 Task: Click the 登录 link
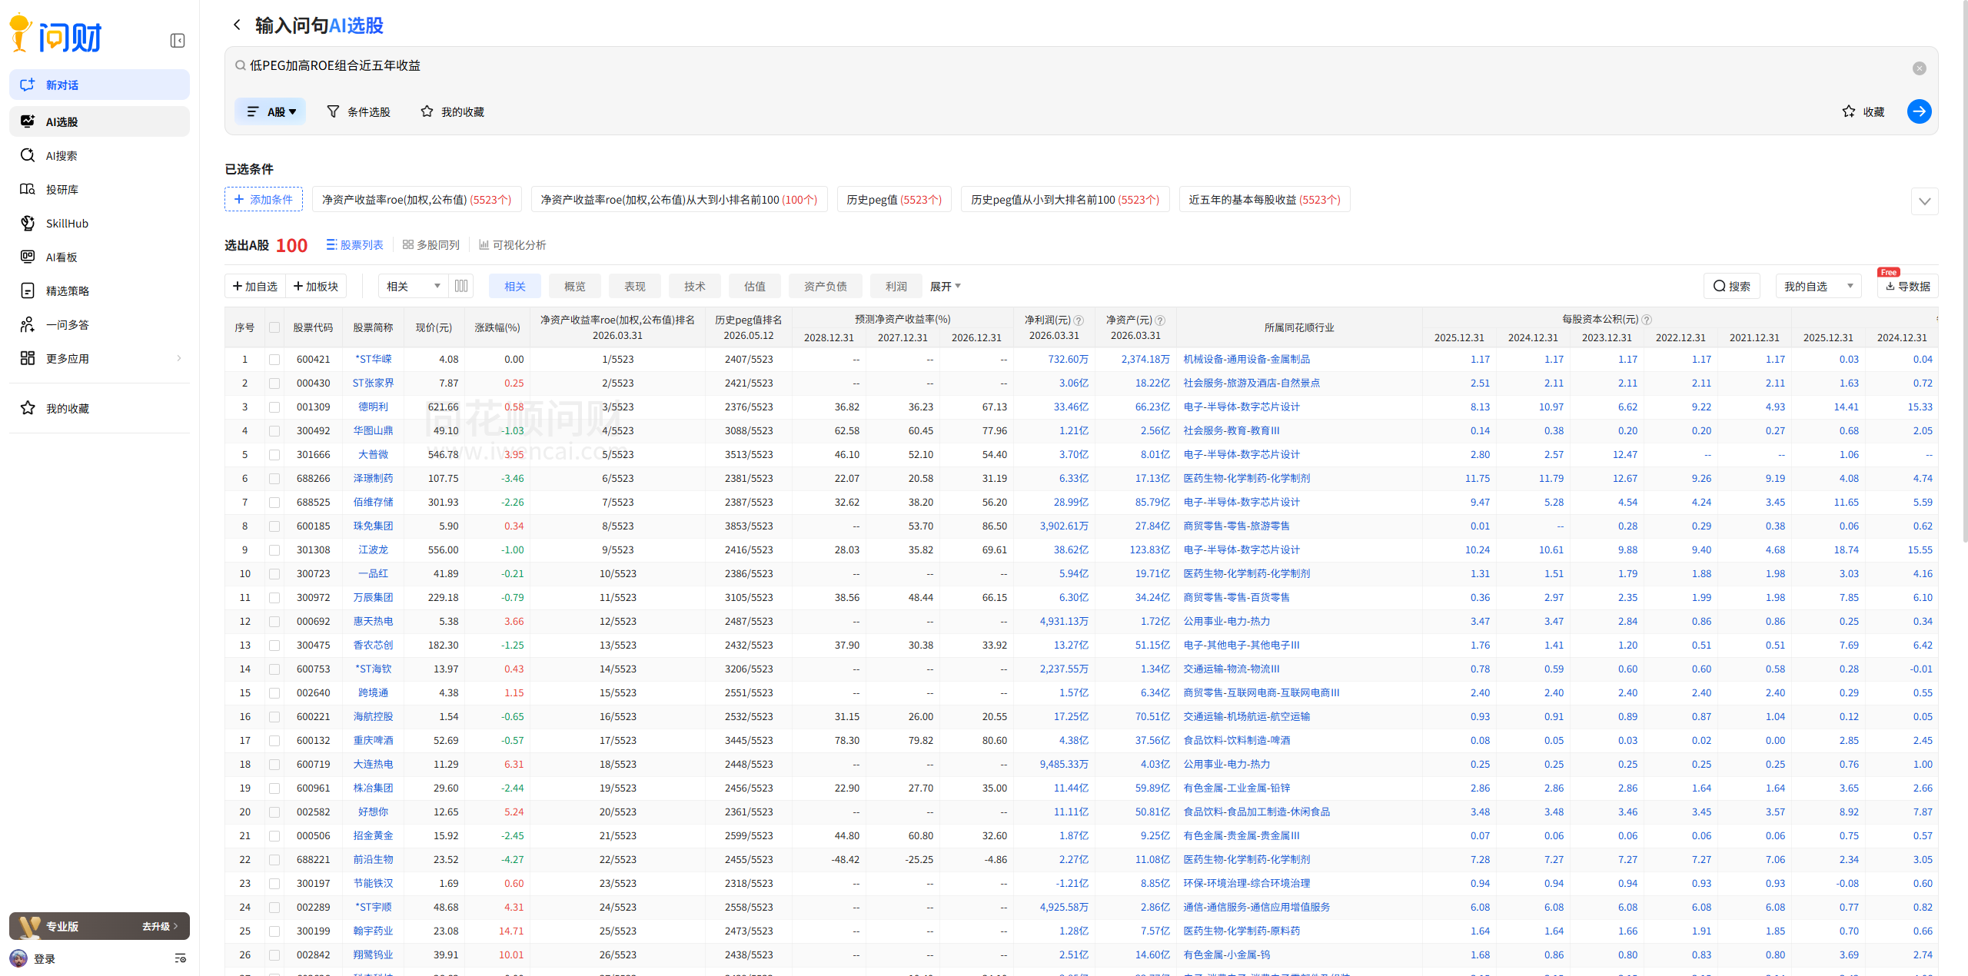[x=45, y=958]
